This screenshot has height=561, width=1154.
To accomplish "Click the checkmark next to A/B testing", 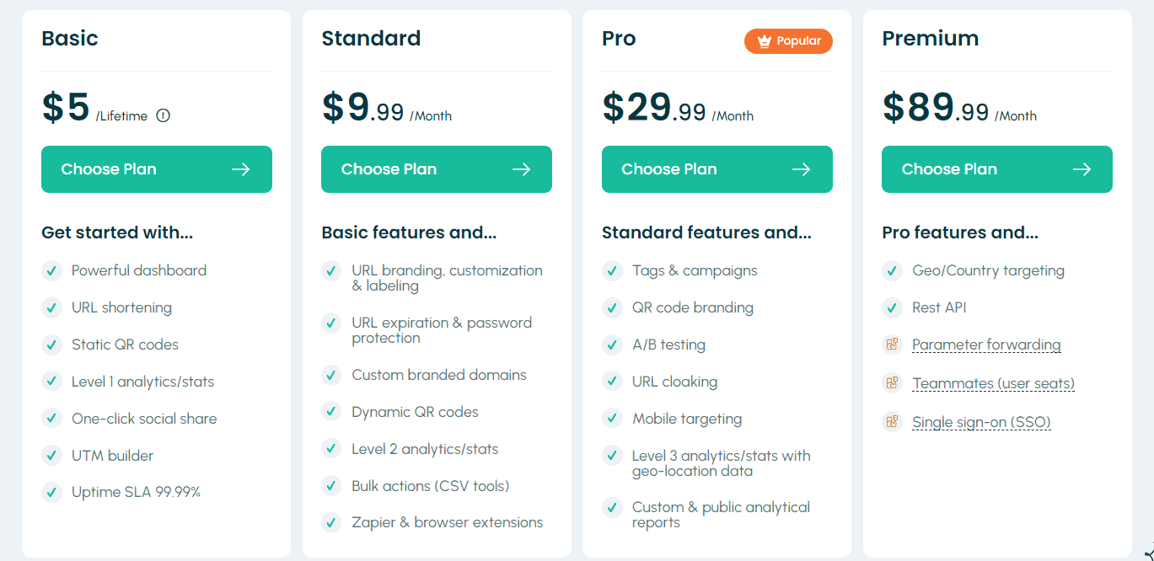I will point(612,345).
